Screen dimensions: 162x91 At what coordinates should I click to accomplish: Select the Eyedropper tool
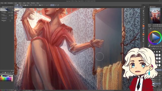click(x=144, y=21)
